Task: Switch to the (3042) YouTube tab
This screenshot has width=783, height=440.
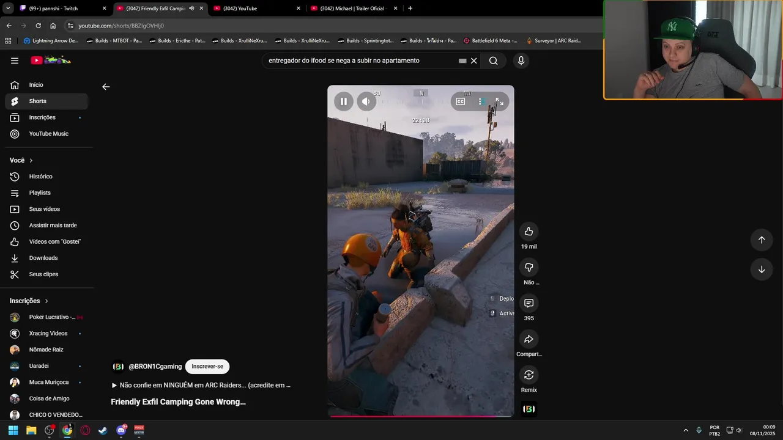Action: click(x=257, y=9)
